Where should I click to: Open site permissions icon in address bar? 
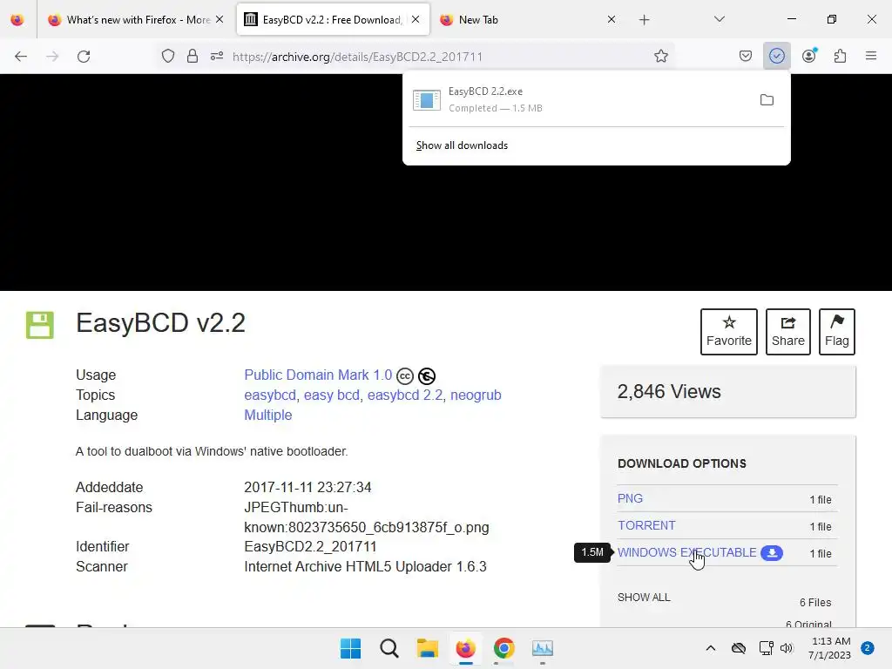tap(217, 57)
